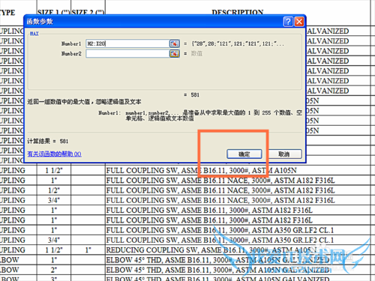
Task: Close the Function Arguments dialog
Action: click(299, 22)
